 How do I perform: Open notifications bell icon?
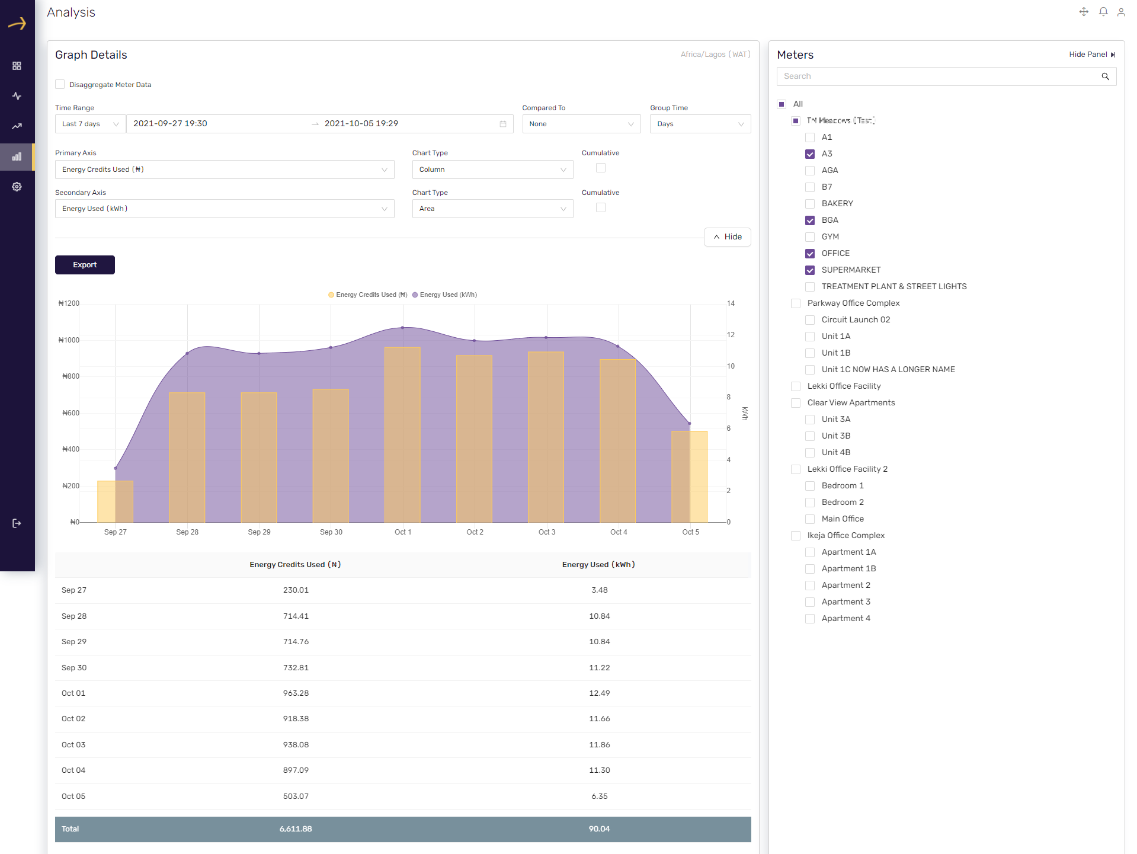tap(1103, 12)
